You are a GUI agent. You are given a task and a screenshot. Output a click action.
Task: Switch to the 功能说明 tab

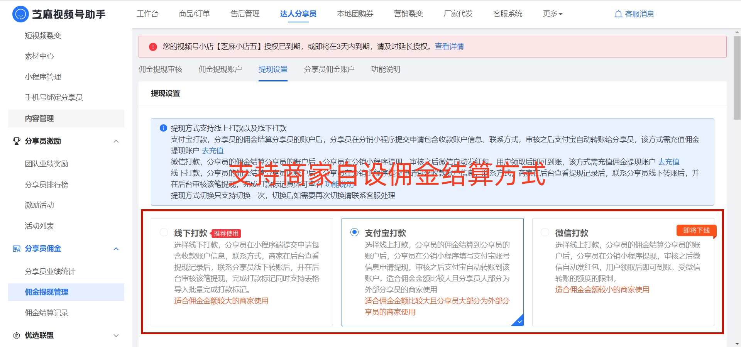click(x=386, y=69)
